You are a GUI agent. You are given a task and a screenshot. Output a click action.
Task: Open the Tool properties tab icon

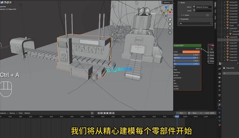pos(220,69)
